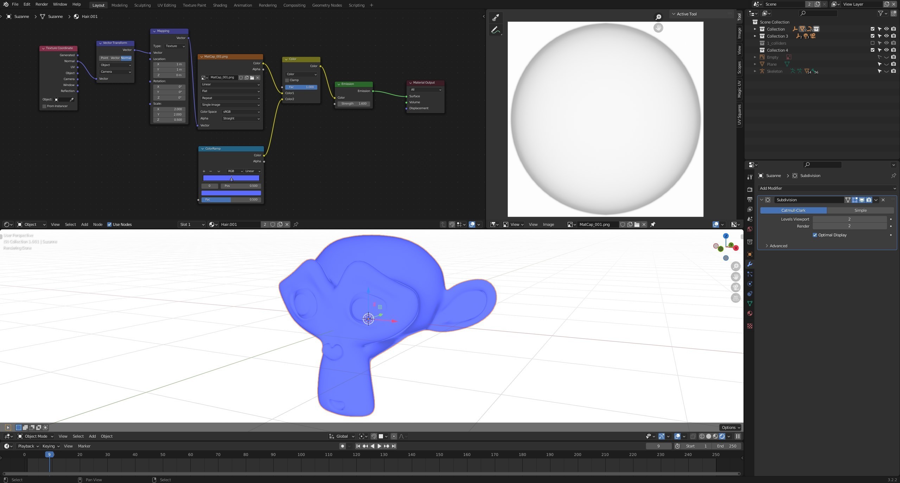Click the Add Modifier button

tap(827, 188)
